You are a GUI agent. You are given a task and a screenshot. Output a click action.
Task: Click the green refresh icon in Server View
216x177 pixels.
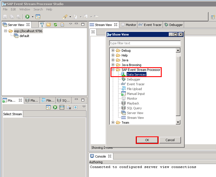[x=55, y=25]
